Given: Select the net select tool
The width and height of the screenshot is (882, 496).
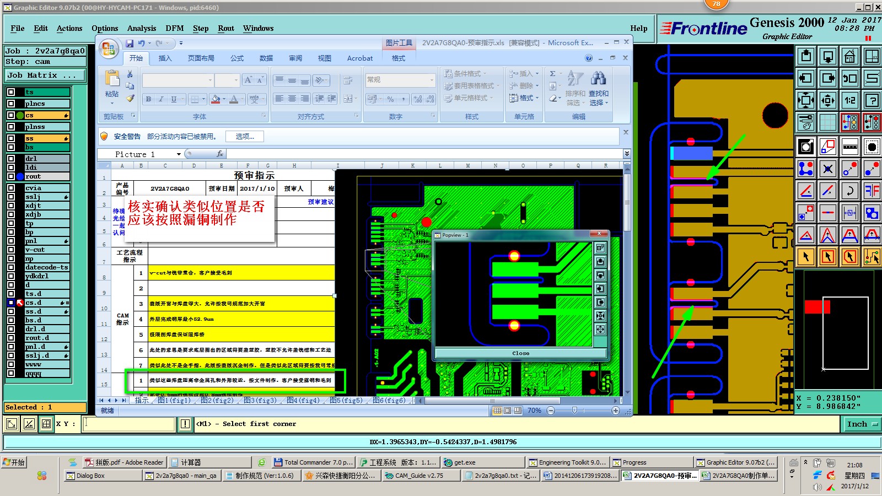Looking at the screenshot, I should point(872,257).
